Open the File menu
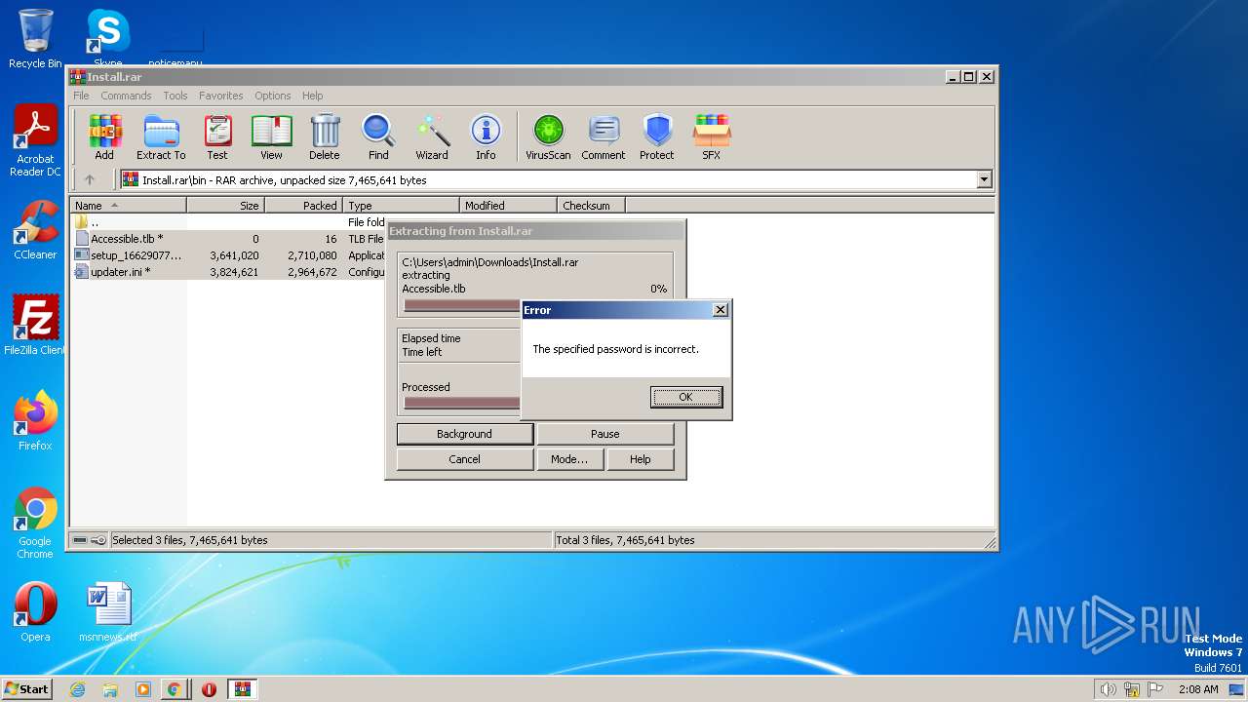Screen dimensions: 1248x702 pos(81,96)
